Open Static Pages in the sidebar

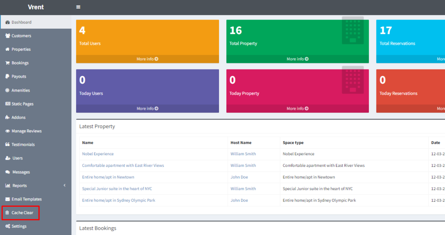click(x=22, y=104)
